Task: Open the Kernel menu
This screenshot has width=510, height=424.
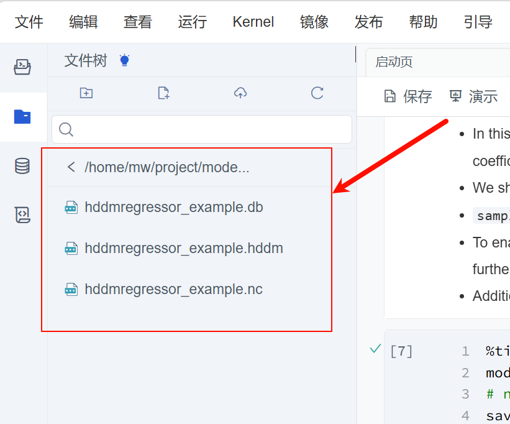Action: (253, 21)
